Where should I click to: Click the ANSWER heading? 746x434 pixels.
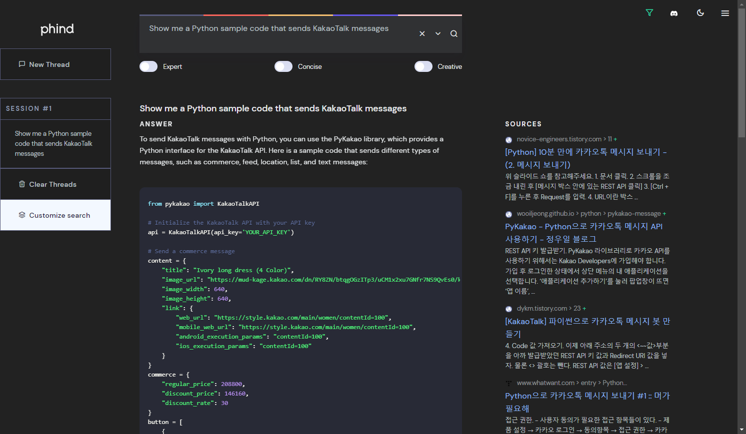click(156, 124)
